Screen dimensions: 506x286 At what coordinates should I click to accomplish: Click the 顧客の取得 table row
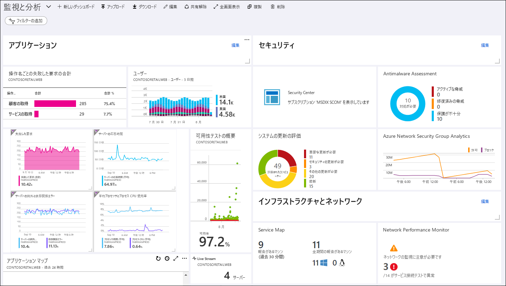pyautogui.click(x=65, y=103)
